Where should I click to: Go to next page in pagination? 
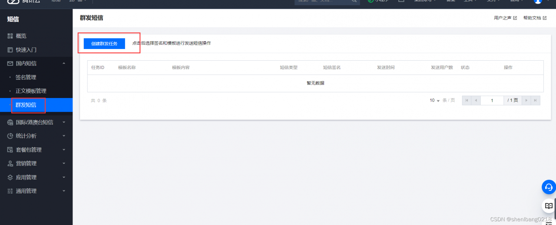(526, 100)
